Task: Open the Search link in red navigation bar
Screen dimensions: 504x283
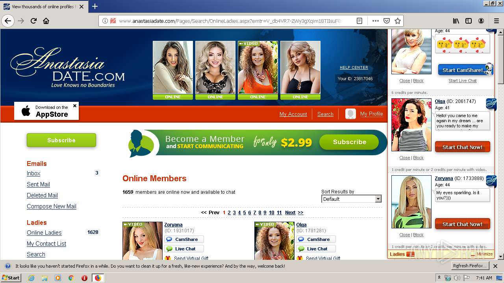Action: tap(325, 114)
